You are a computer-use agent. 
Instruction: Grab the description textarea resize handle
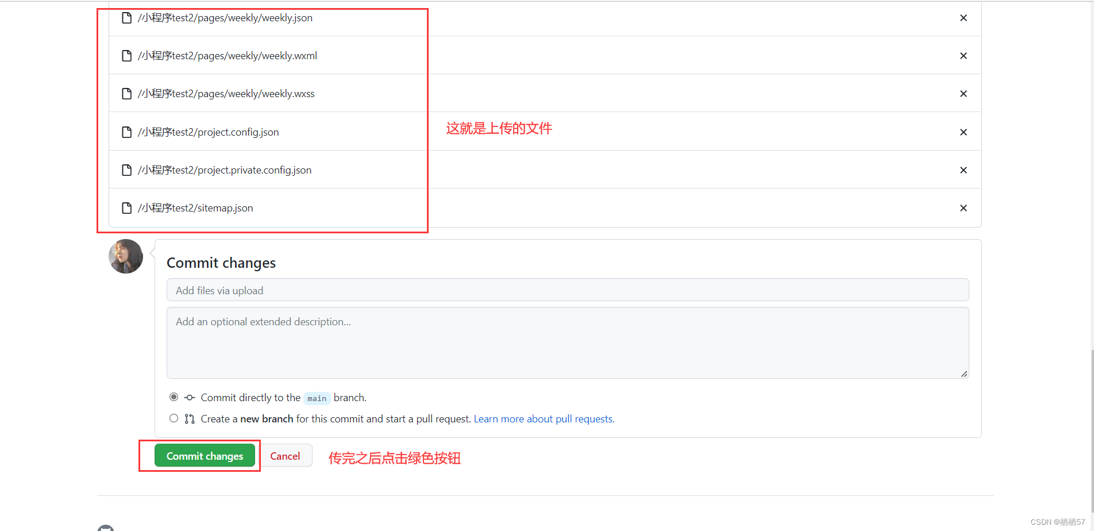pyautogui.click(x=964, y=374)
